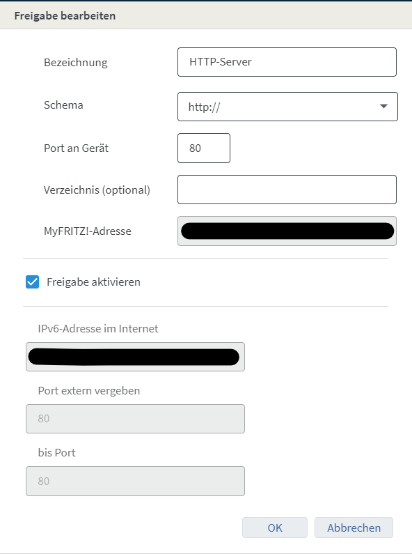Click the MyFRITZ!-Adresse label
412x554 pixels.
pyautogui.click(x=88, y=231)
